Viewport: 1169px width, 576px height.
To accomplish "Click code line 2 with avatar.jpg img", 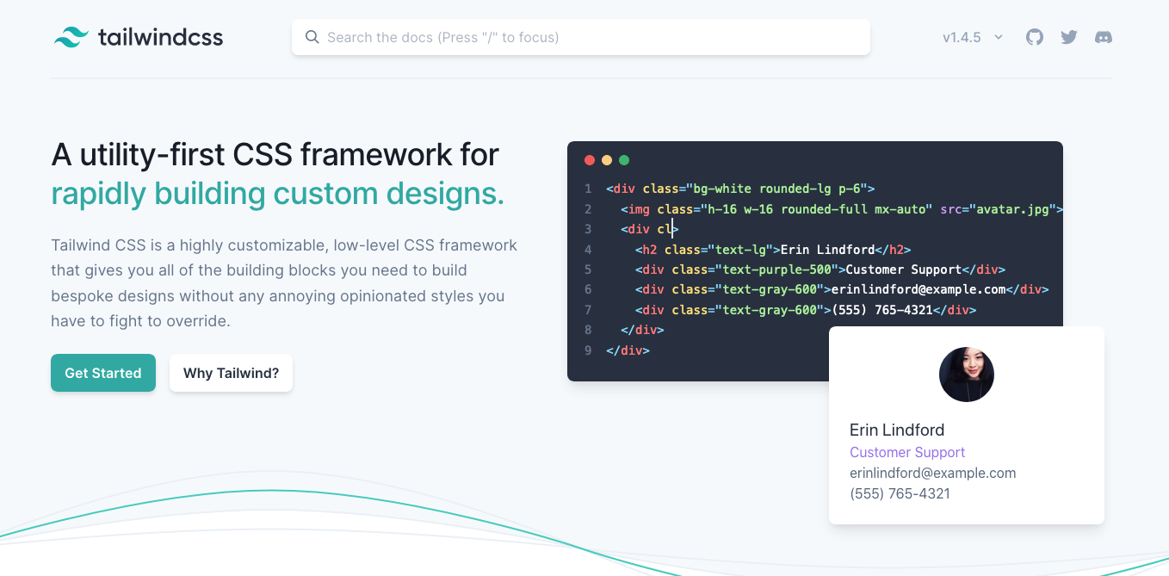I will (842, 209).
